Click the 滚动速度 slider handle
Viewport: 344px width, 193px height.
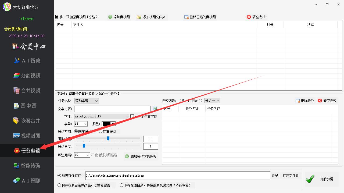[x=84, y=146]
